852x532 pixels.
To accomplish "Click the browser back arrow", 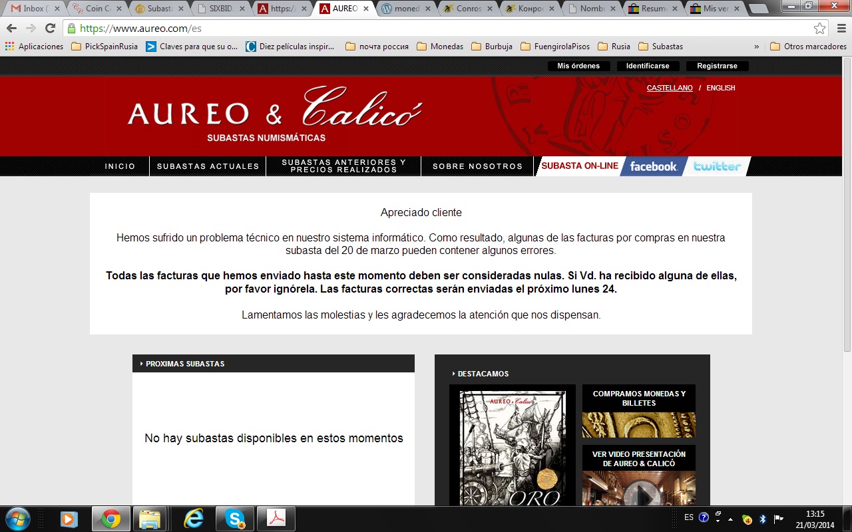I will click(11, 29).
